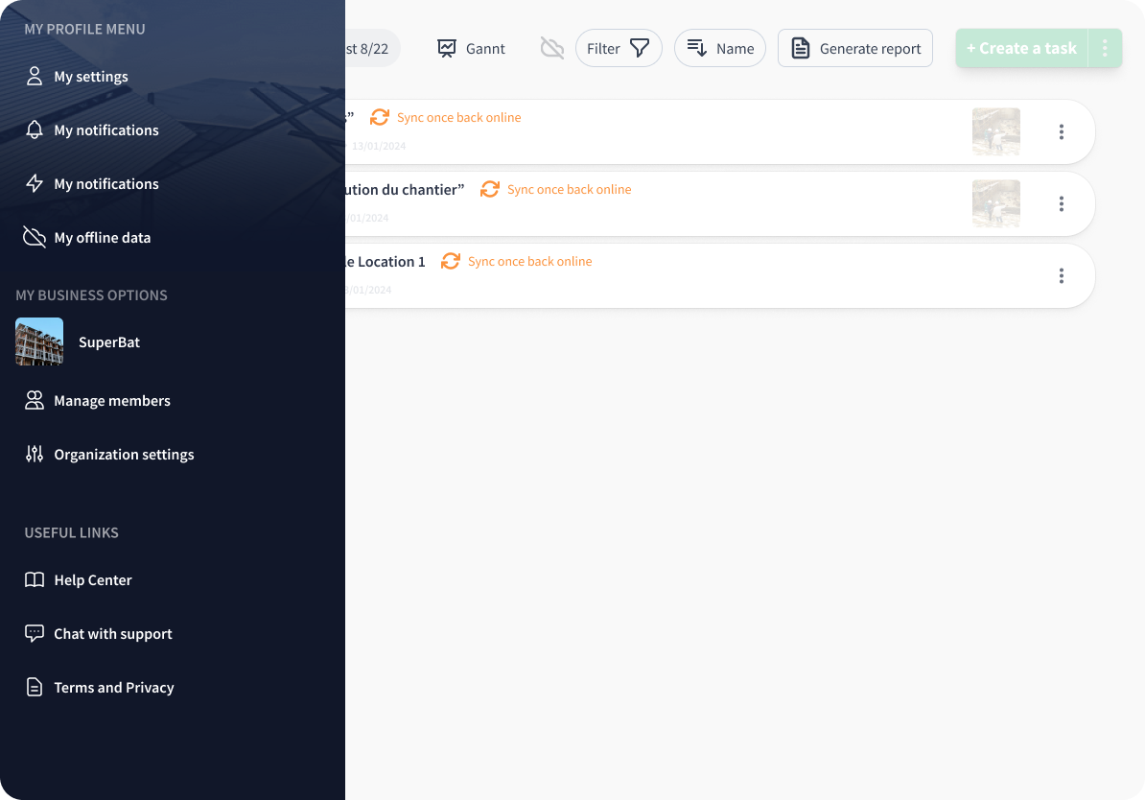Open the Name sort dropdown
This screenshot has height=800, width=1145.
(719, 48)
